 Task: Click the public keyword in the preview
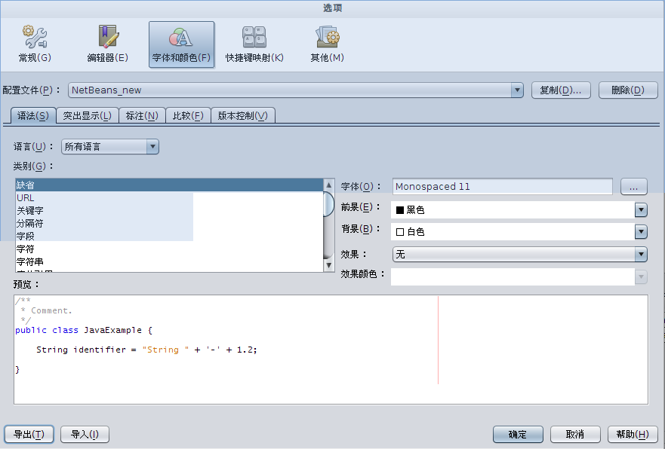point(31,330)
